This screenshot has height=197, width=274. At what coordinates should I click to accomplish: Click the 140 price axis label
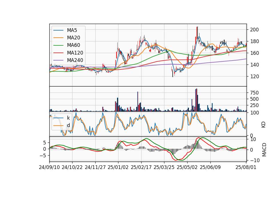[x=254, y=65]
